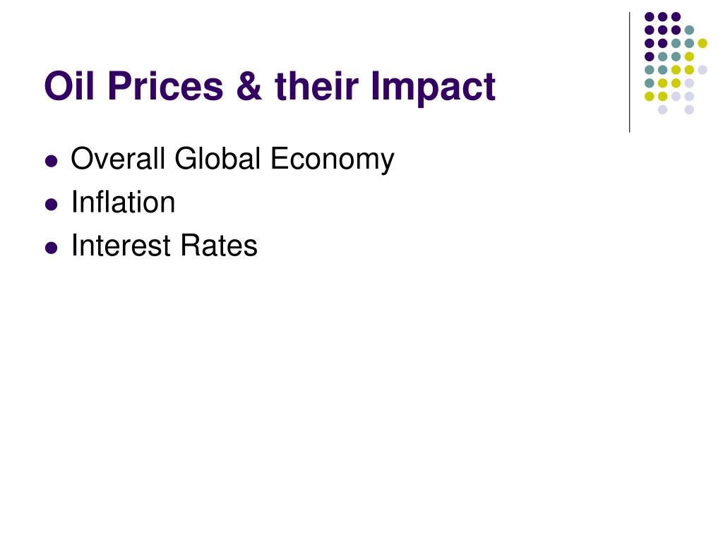Click the lavender dot at the fifth row's right end

pos(703,70)
